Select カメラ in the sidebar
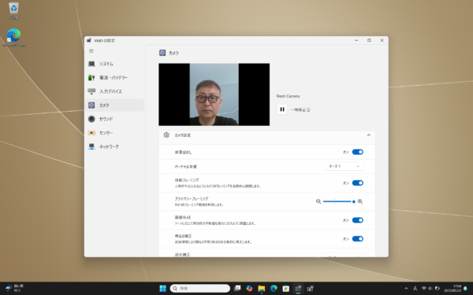 point(114,105)
